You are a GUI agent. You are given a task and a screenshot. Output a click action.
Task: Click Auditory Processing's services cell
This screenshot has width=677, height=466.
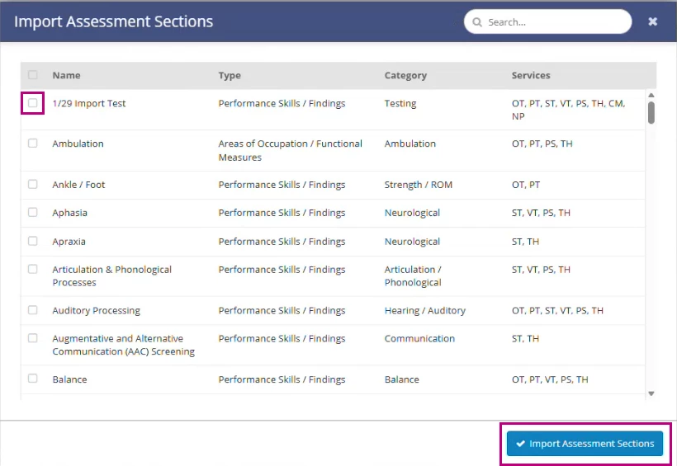(x=557, y=311)
